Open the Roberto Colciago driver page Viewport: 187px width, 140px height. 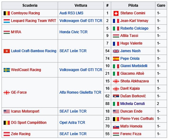(134, 28)
